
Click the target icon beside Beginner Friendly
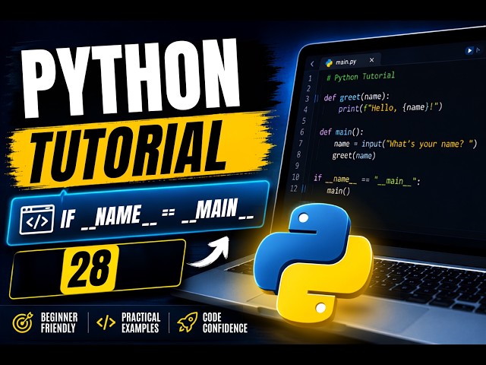23,322
